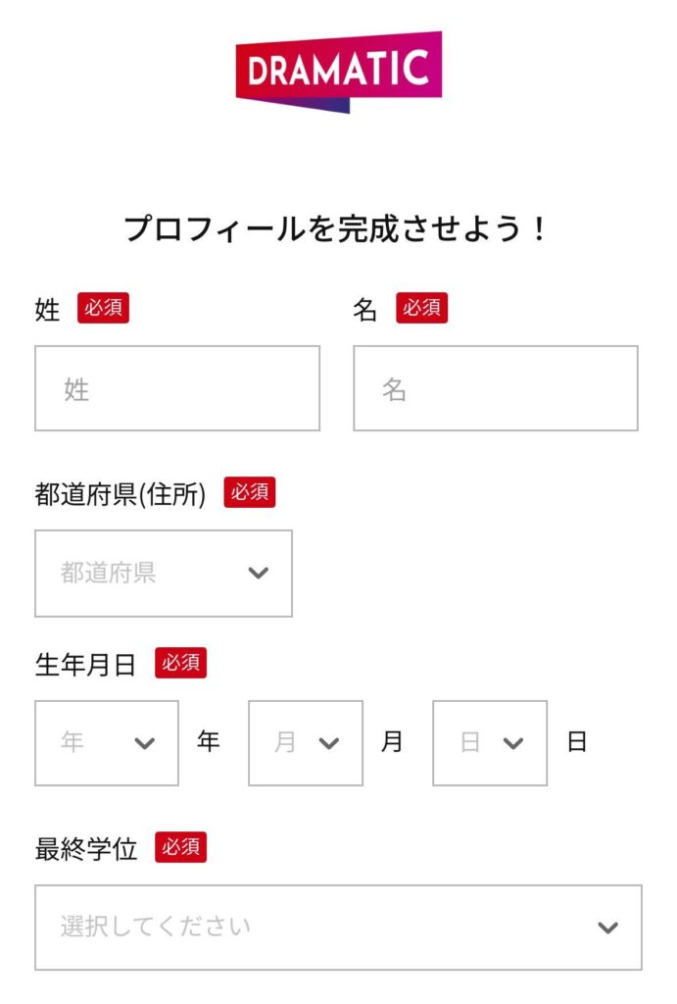Click the chevron in the 都道府県 dropdown
677x1004 pixels.
pos(258,573)
